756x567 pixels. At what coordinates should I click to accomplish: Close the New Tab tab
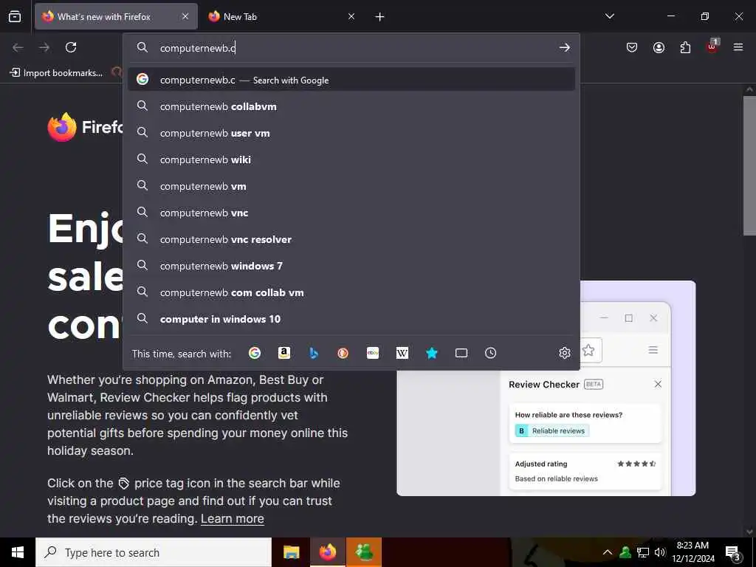click(x=351, y=16)
